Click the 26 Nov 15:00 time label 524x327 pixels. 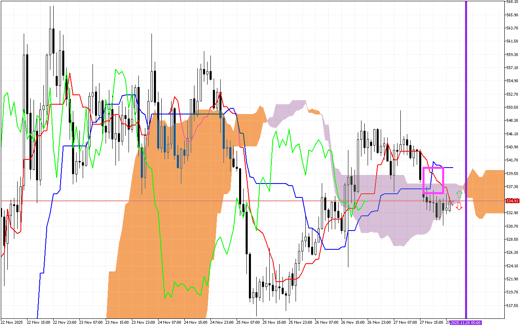(x=354, y=323)
